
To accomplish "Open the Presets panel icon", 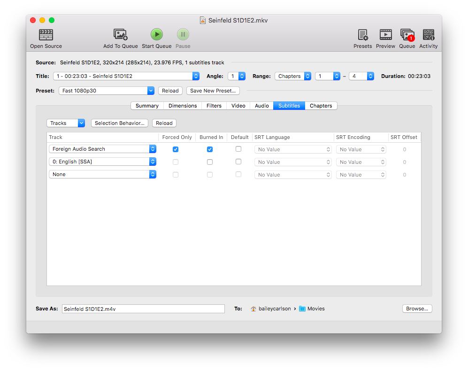I will point(362,35).
